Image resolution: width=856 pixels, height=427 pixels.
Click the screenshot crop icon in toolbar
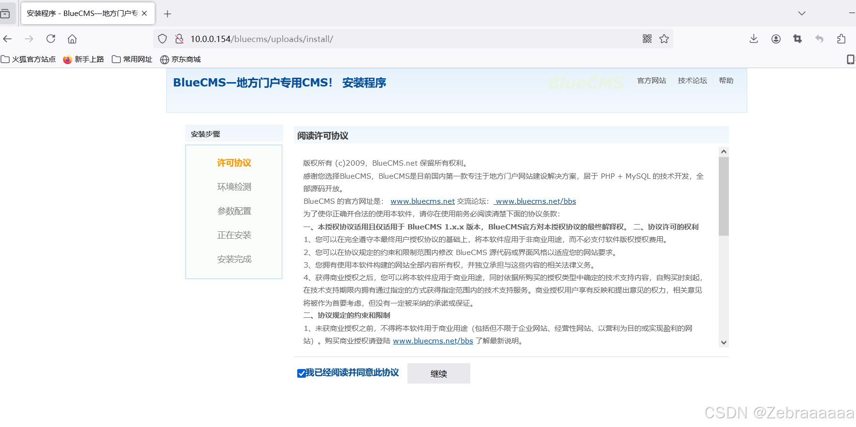pyautogui.click(x=798, y=39)
